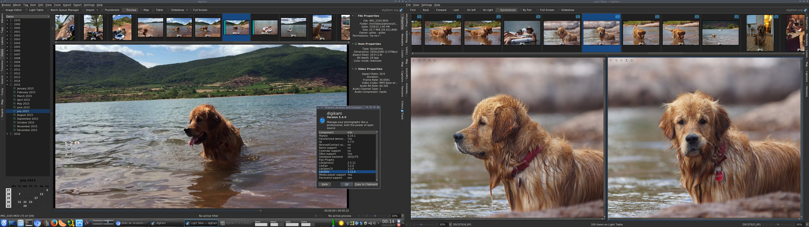The height and width of the screenshot is (227, 809).
Task: Launch the terminal from the taskbar
Action: (x=29, y=223)
